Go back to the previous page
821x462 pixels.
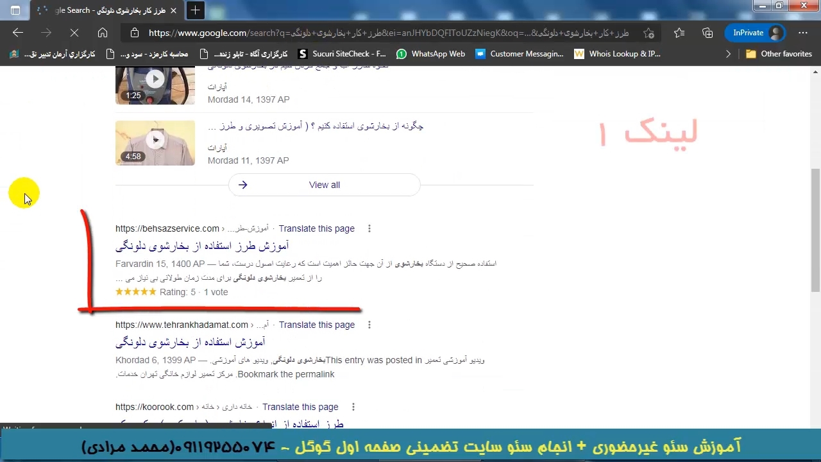pyautogui.click(x=18, y=33)
